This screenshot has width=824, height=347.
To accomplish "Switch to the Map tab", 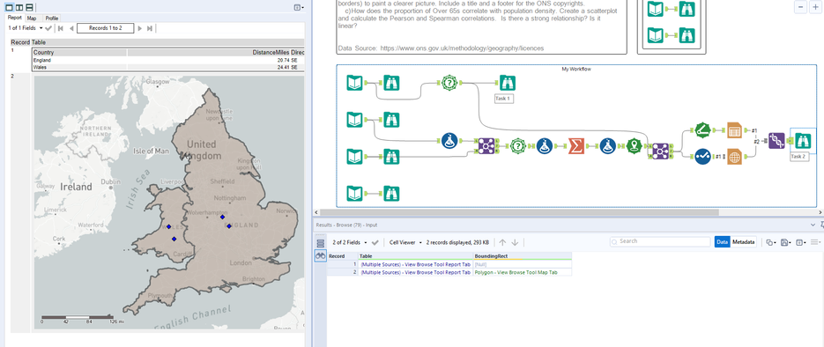I will pyautogui.click(x=32, y=18).
